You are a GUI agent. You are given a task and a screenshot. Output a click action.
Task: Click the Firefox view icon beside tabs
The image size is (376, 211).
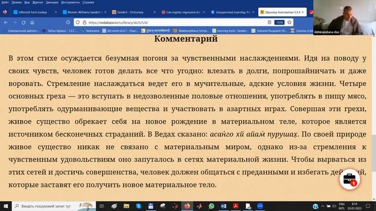click(x=5, y=12)
